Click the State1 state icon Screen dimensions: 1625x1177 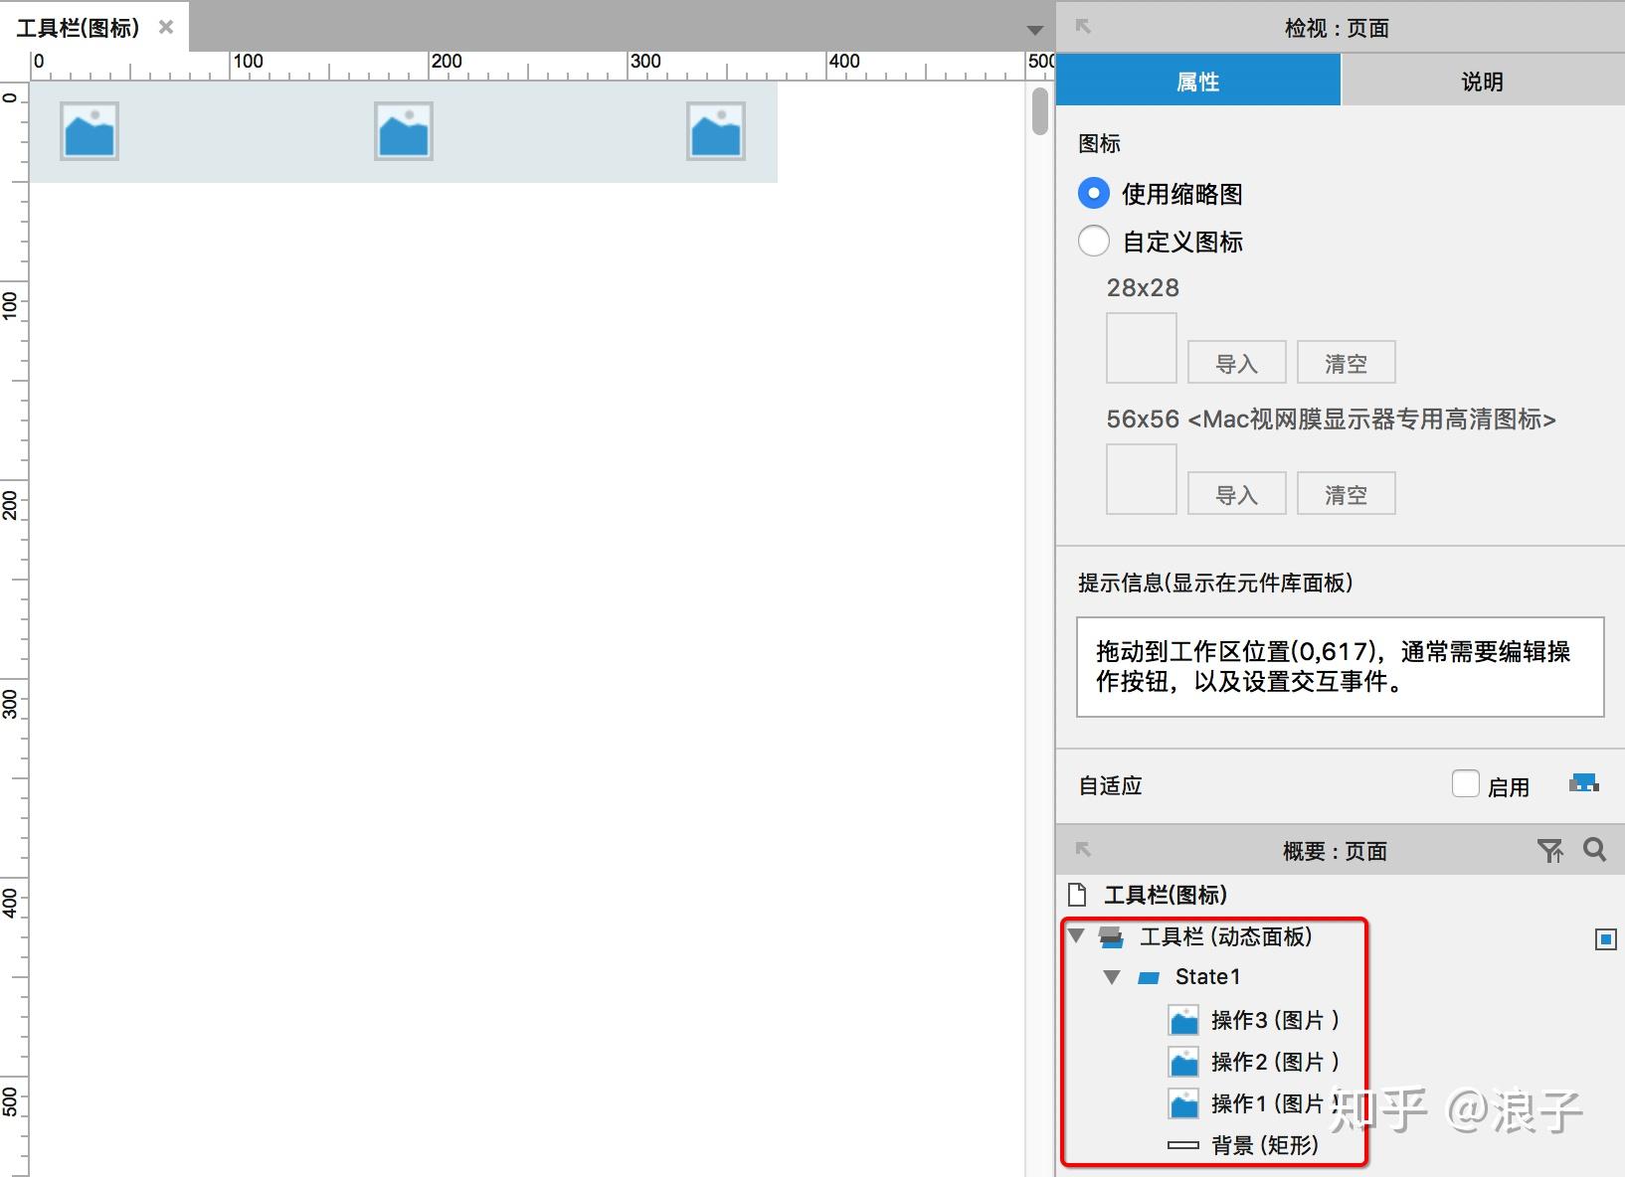pos(1149,976)
